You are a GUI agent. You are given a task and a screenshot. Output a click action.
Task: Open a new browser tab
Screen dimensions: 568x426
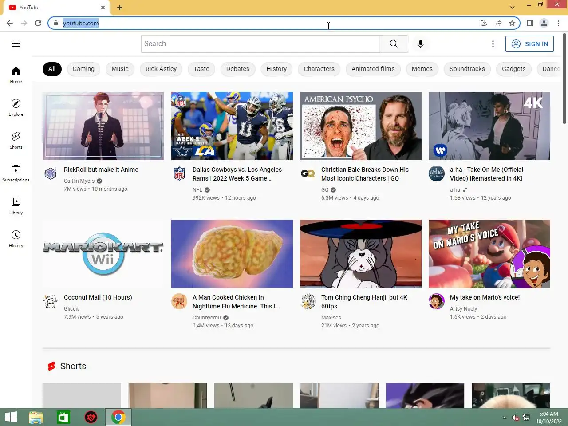coord(120,8)
